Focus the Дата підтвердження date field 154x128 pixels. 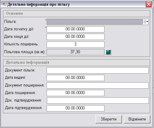point(76,108)
